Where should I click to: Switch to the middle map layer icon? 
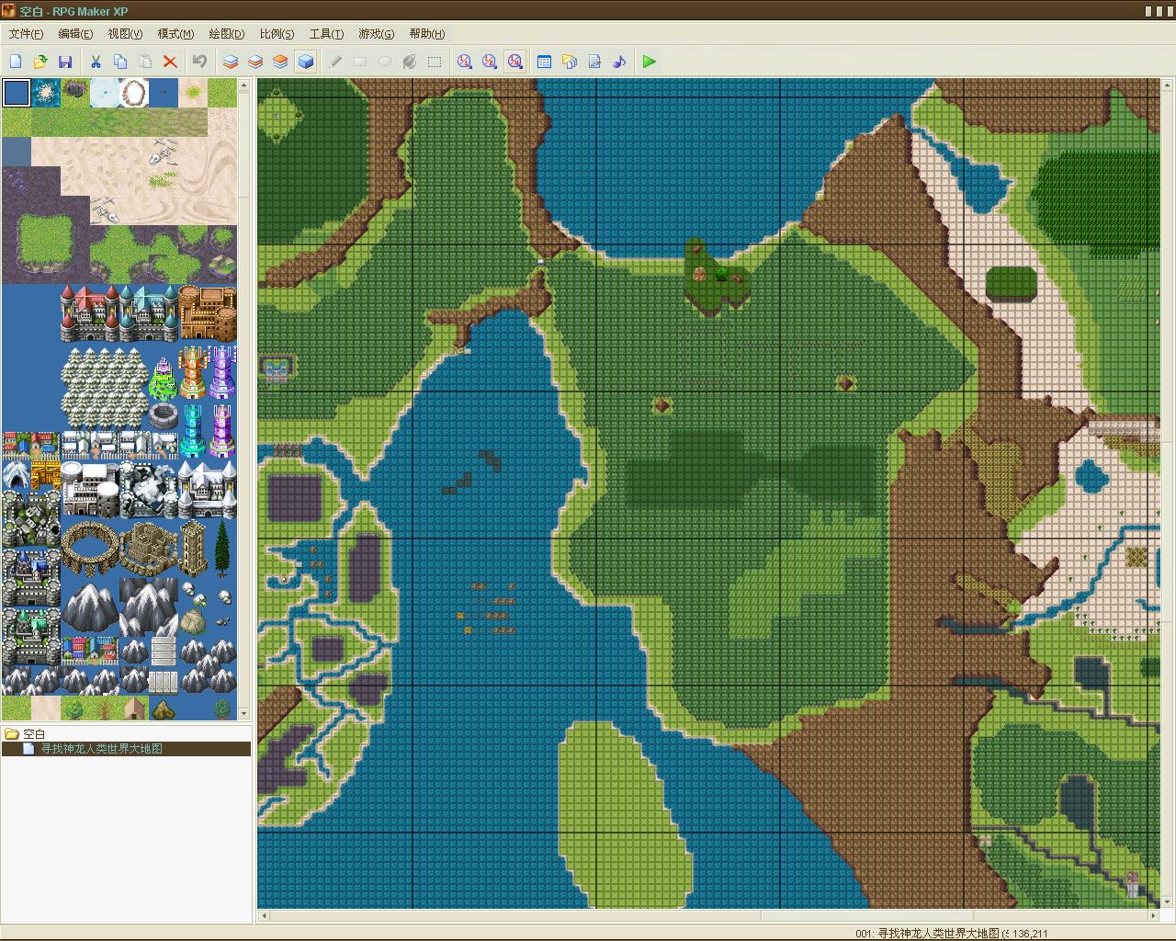255,62
